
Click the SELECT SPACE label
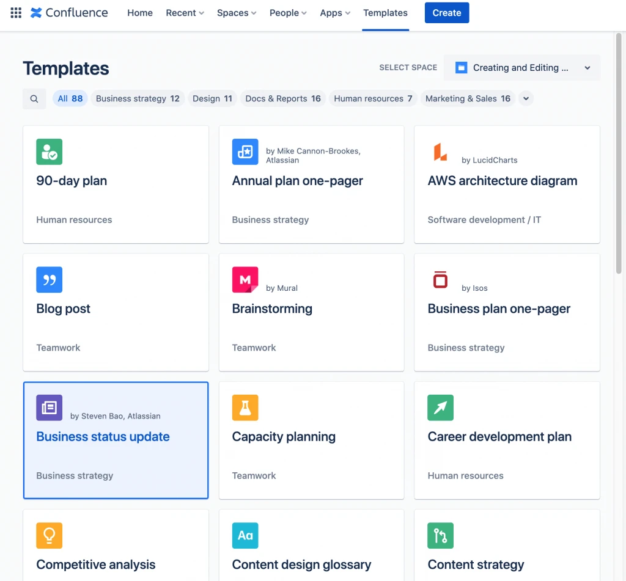coord(408,68)
